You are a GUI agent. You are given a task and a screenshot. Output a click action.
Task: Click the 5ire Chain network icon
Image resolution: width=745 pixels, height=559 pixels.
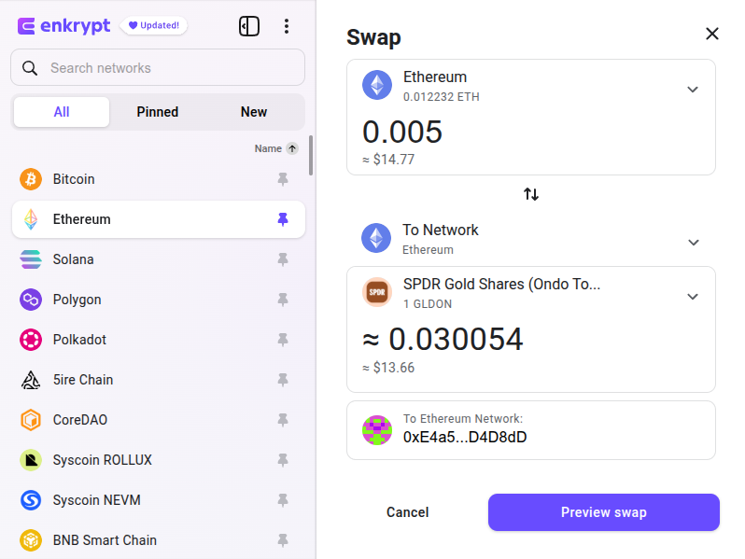31,380
